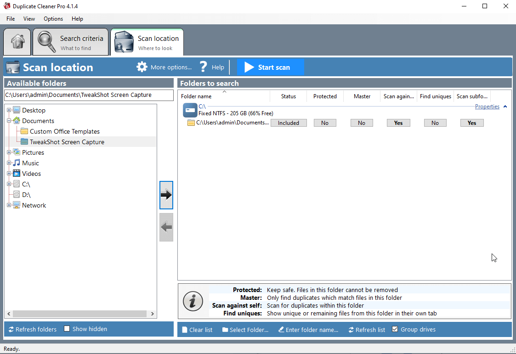Switch to the Search criteria tab
Screen dimensions: 516x354
tap(70, 41)
